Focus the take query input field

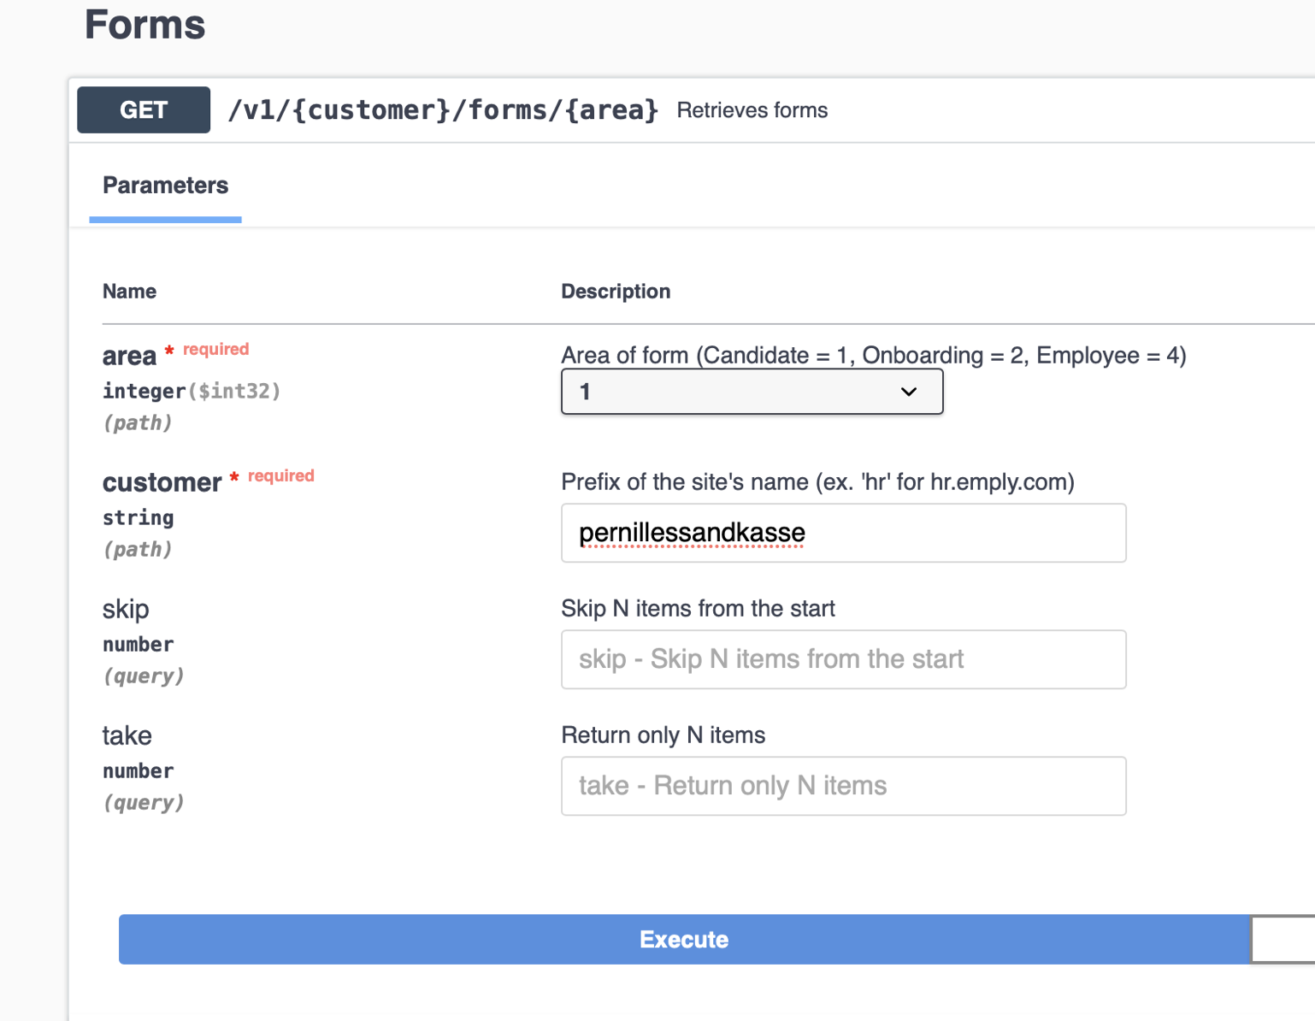click(x=843, y=786)
